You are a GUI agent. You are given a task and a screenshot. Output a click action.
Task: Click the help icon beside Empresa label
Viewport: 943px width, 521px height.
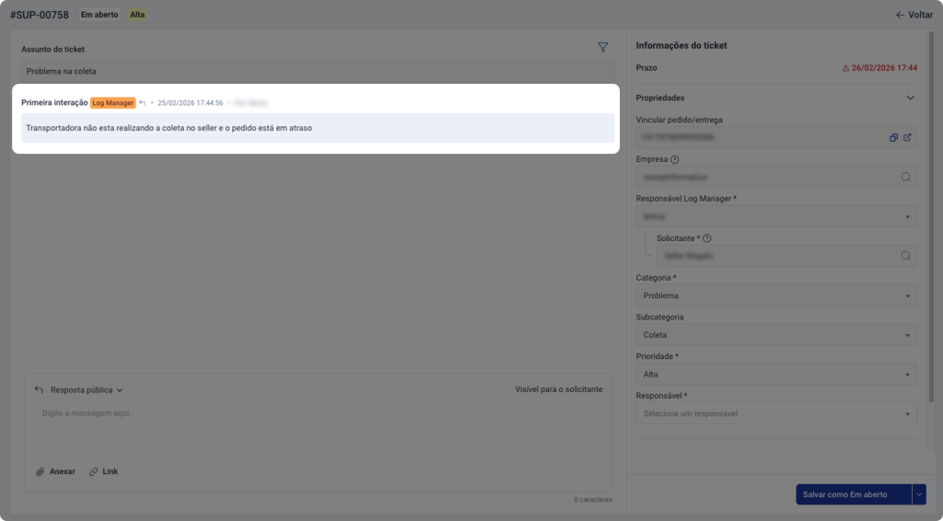tap(675, 159)
